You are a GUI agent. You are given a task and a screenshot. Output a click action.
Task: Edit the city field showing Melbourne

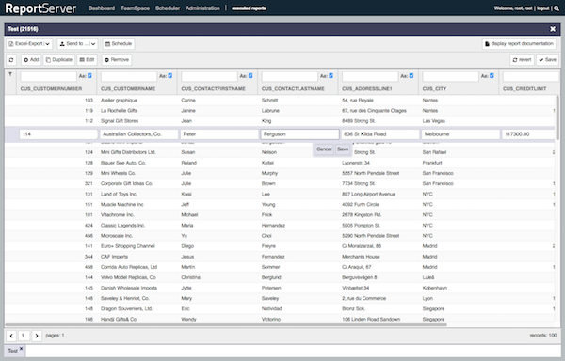click(x=460, y=134)
